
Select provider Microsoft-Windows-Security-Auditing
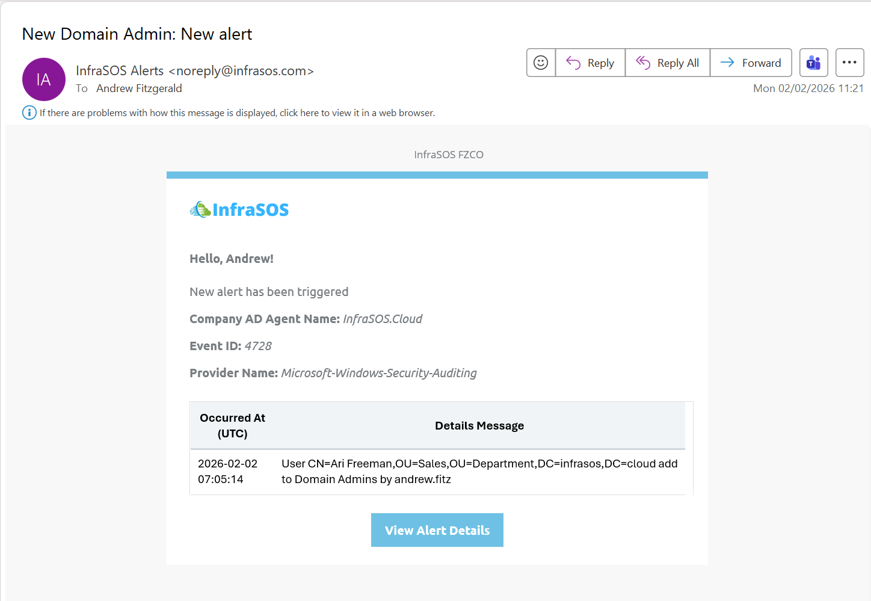pyautogui.click(x=379, y=373)
